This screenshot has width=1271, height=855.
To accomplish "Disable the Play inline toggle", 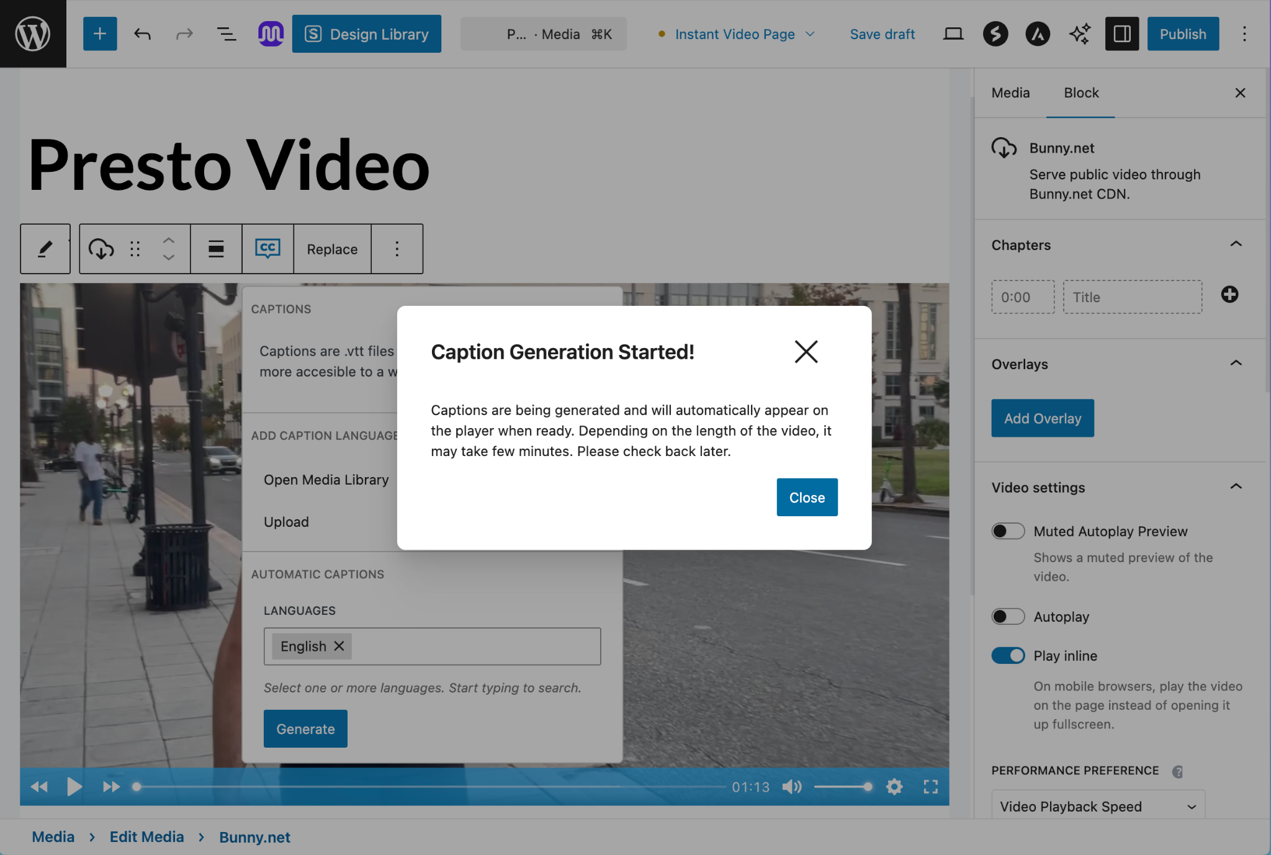I will pos(1007,656).
